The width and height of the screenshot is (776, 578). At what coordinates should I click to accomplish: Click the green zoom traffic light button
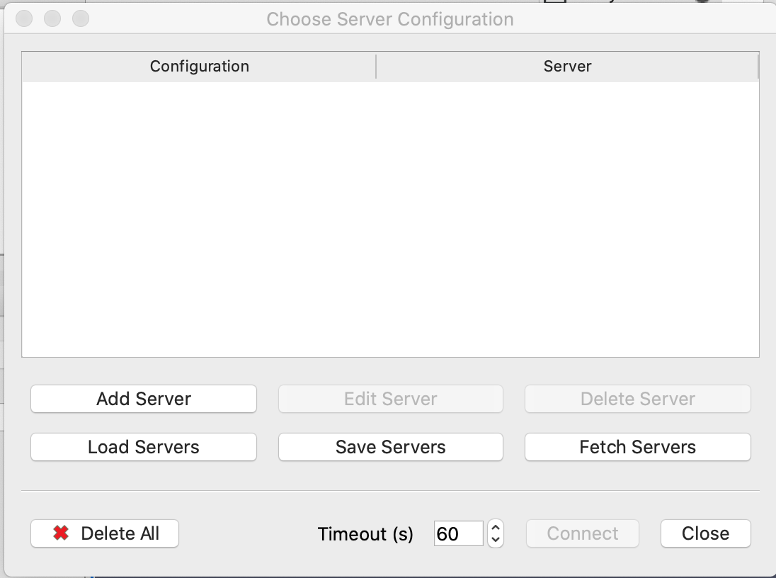click(x=81, y=19)
